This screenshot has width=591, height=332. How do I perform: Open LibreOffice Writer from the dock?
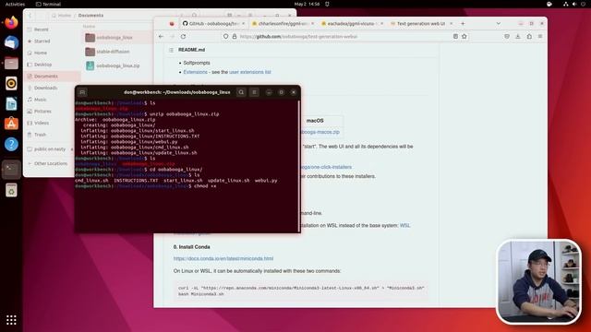pyautogui.click(x=11, y=103)
